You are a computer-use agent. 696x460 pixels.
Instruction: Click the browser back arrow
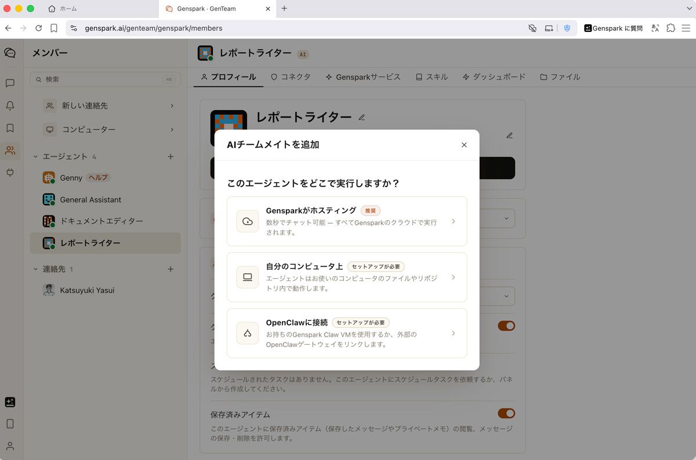(8, 28)
